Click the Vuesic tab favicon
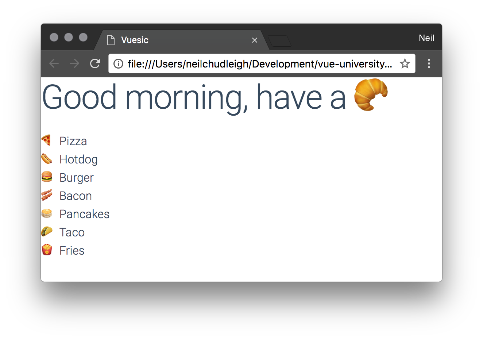483x340 pixels. [111, 40]
